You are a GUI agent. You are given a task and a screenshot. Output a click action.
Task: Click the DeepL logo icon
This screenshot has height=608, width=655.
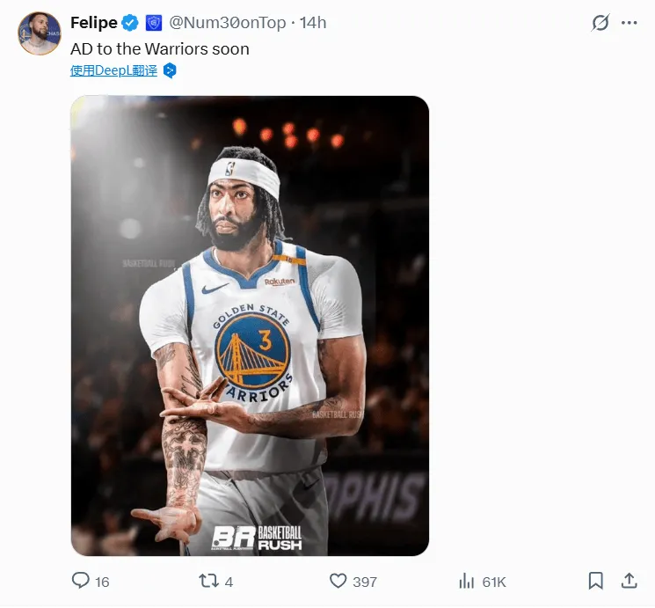point(171,70)
